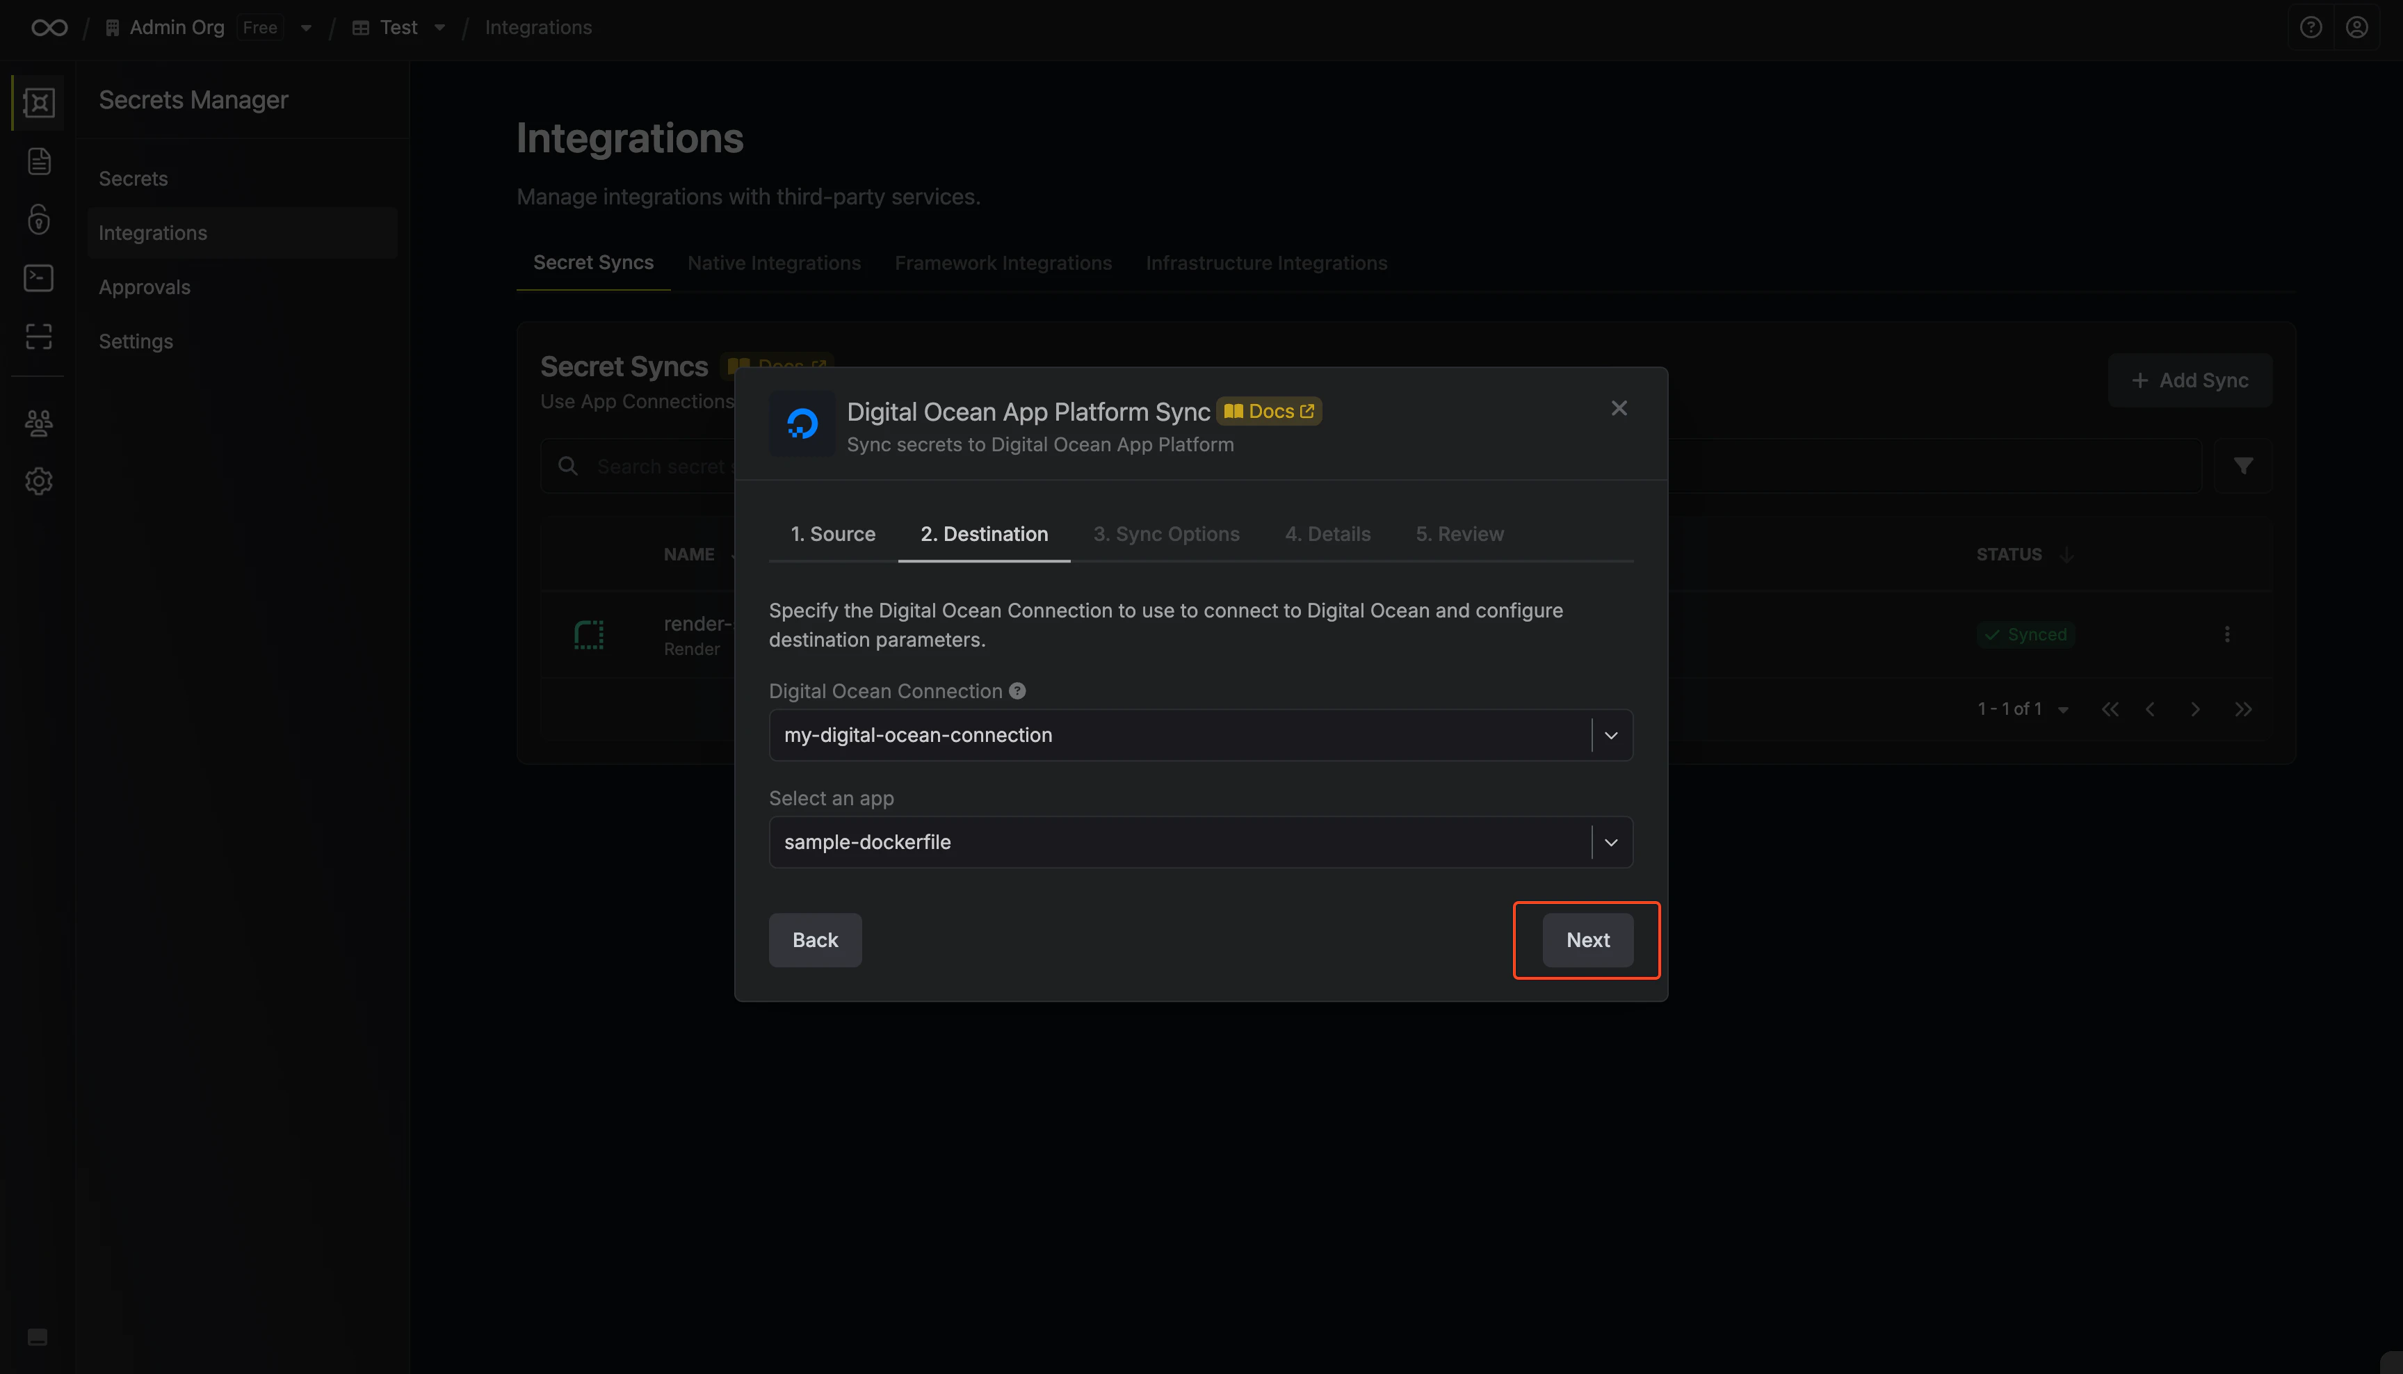Click the Free plan badge
This screenshot has width=2403, height=1374.
pos(259,27)
